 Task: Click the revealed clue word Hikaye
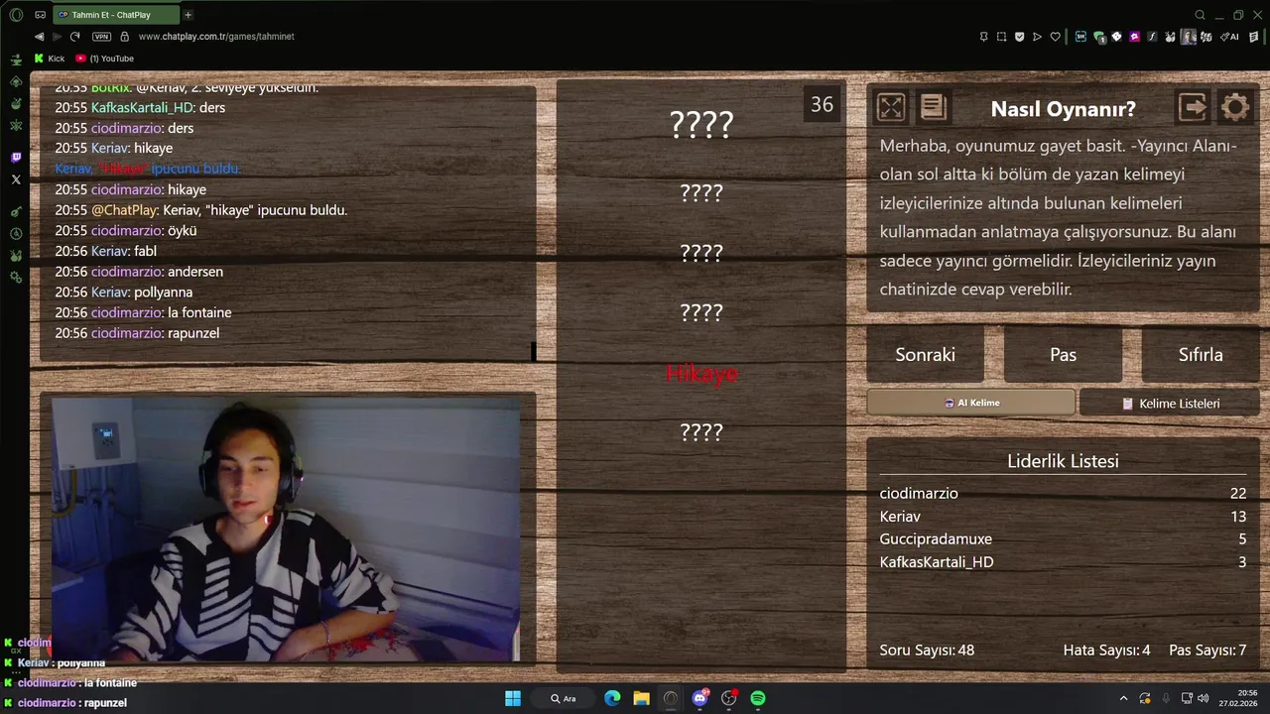(x=701, y=373)
